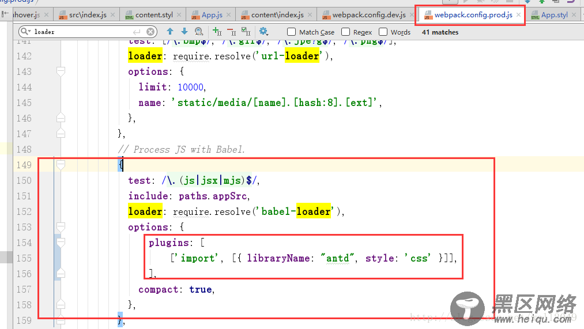Click the panel toggle icon left of tabs
This screenshot has width=584, height=329.
coord(5,14)
